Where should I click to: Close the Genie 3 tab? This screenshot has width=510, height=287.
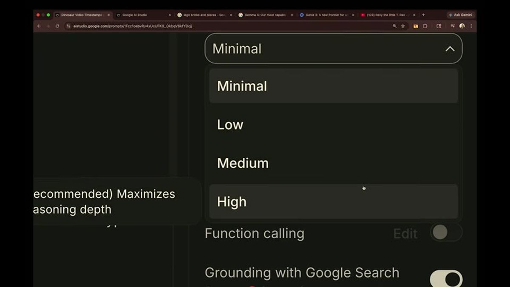[x=353, y=15]
